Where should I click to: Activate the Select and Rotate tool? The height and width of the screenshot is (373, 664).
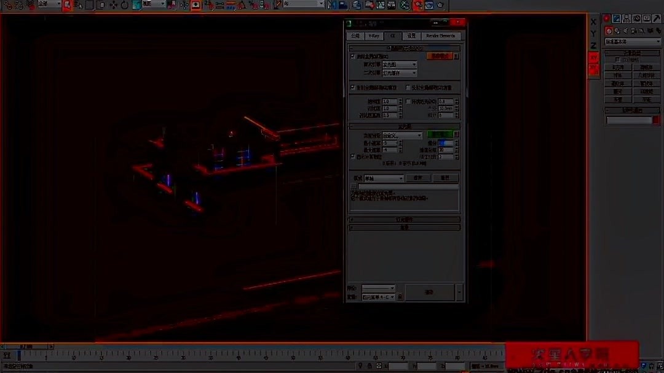click(x=123, y=5)
